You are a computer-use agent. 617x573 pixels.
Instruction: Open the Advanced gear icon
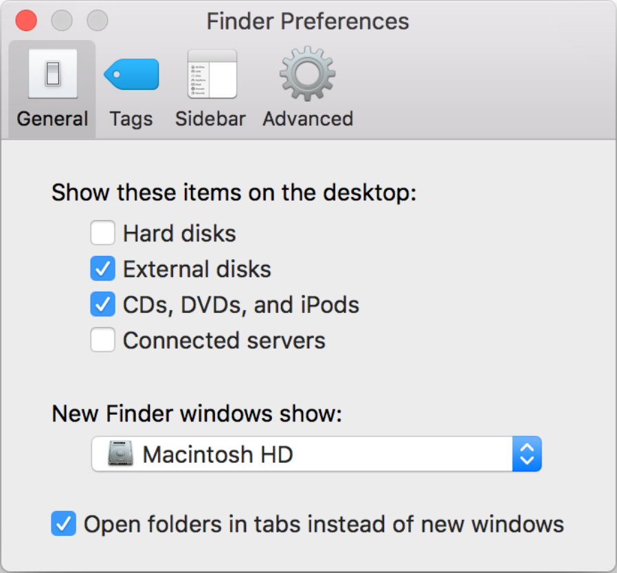click(x=307, y=74)
